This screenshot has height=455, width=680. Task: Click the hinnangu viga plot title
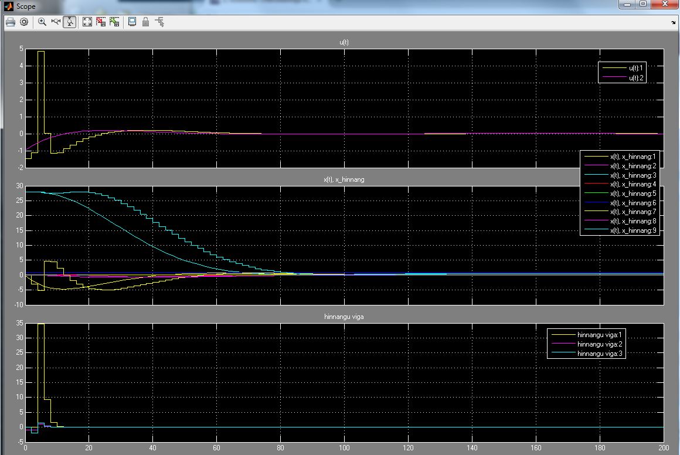click(344, 317)
